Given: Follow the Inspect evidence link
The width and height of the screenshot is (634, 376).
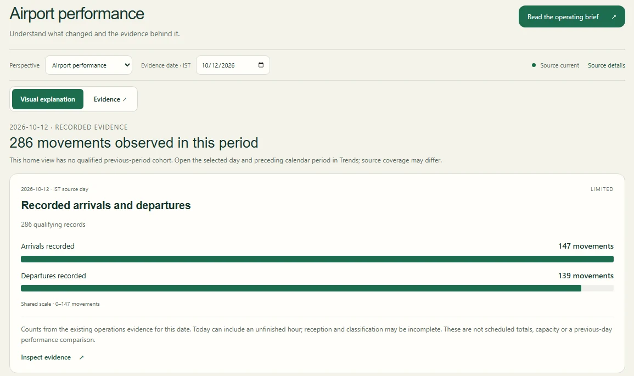Looking at the screenshot, I should 52,357.
